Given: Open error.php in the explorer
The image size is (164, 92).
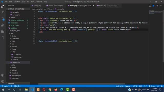Looking at the screenshot, I should (x=16, y=12).
